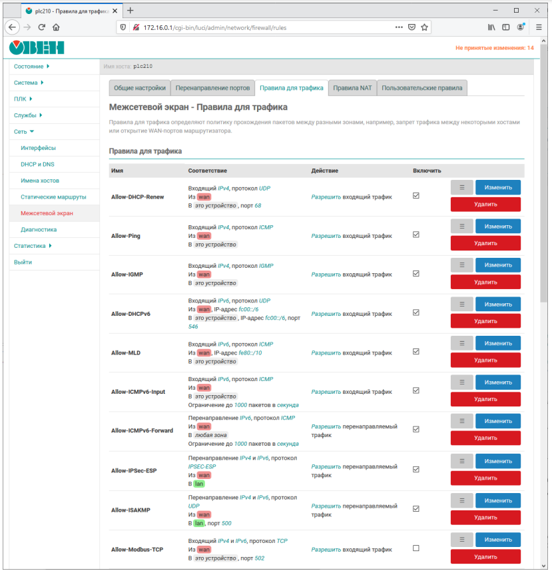Expand the Состояние sidebar menu
Image resolution: width=552 pixels, height=573 pixels.
coord(31,67)
